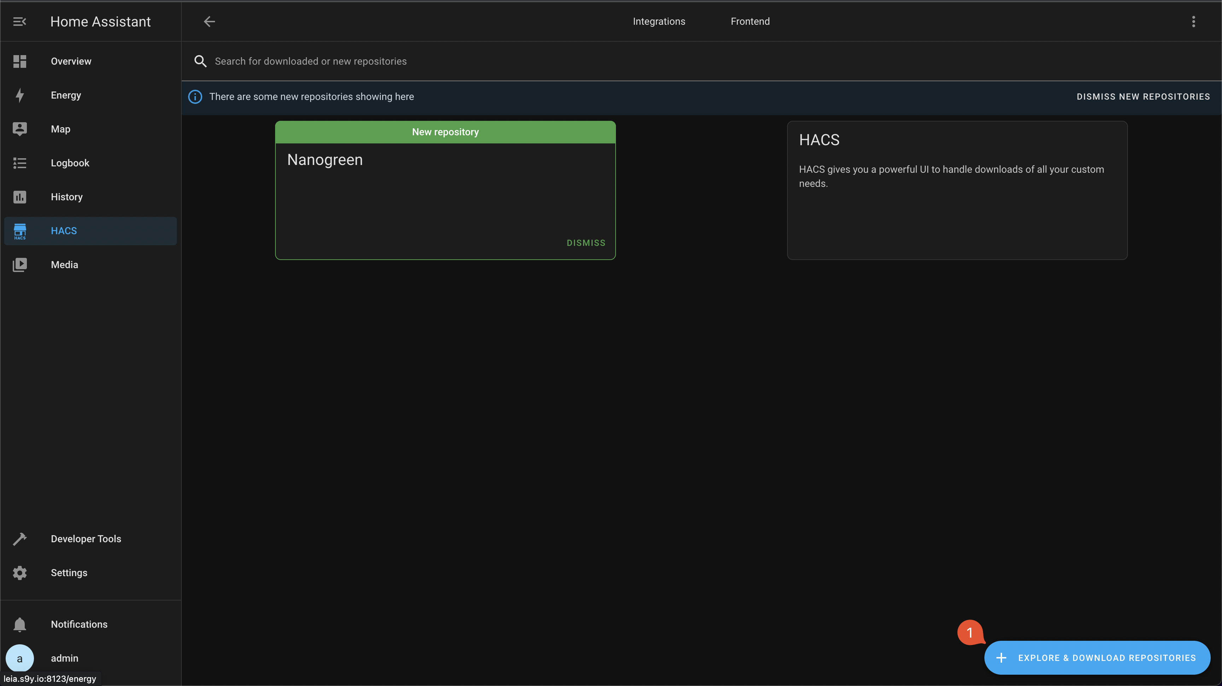Image resolution: width=1222 pixels, height=686 pixels.
Task: Open the Settings gear icon
Action: pyautogui.click(x=19, y=573)
